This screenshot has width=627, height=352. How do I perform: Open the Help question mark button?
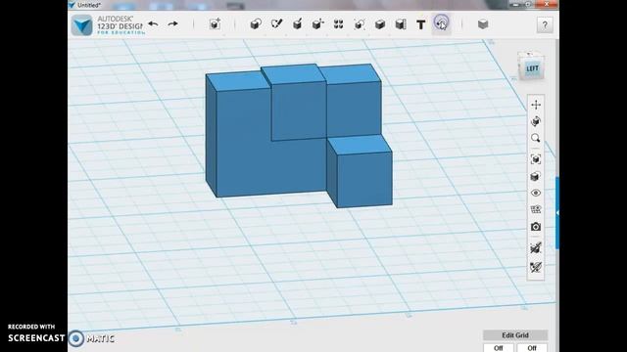545,24
